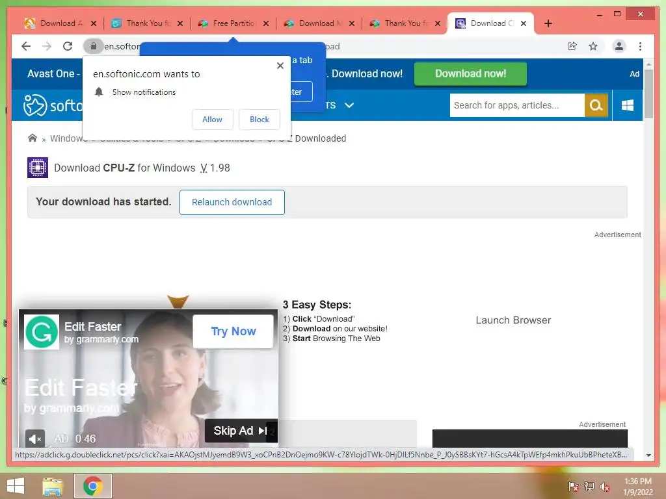
Task: Reload the current page
Action: (68, 46)
